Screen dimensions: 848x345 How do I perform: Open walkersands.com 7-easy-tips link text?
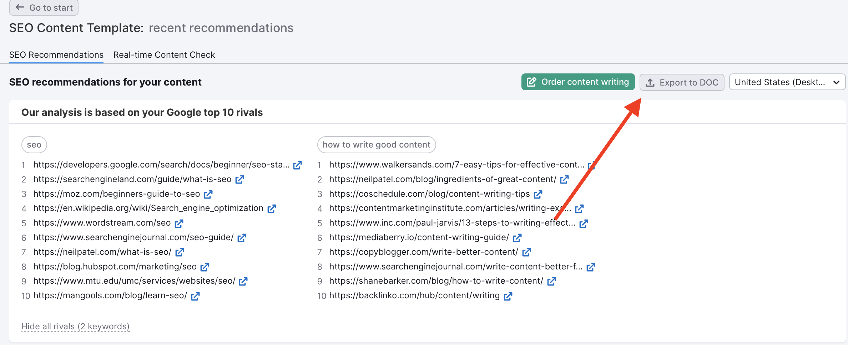point(457,165)
